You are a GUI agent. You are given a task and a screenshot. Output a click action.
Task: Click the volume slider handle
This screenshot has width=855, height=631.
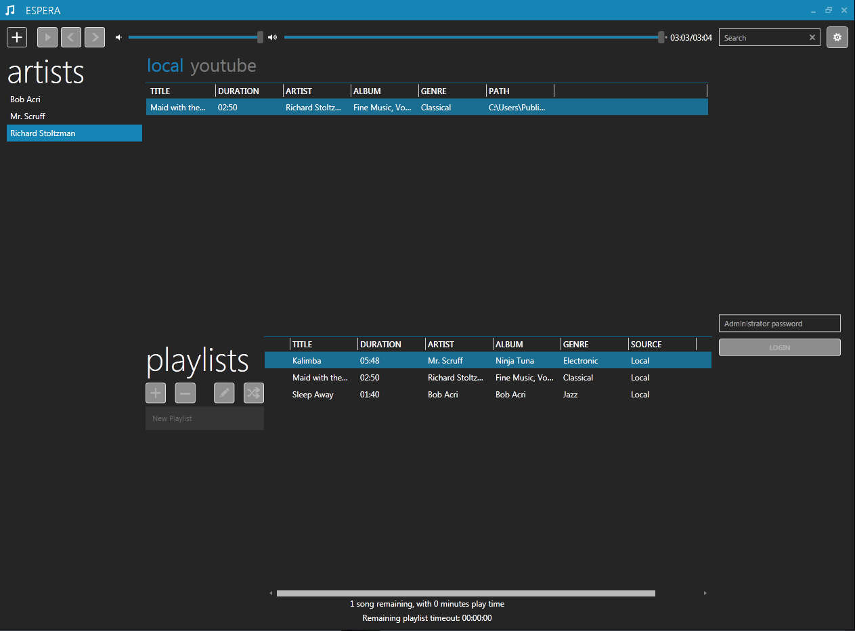(x=260, y=38)
